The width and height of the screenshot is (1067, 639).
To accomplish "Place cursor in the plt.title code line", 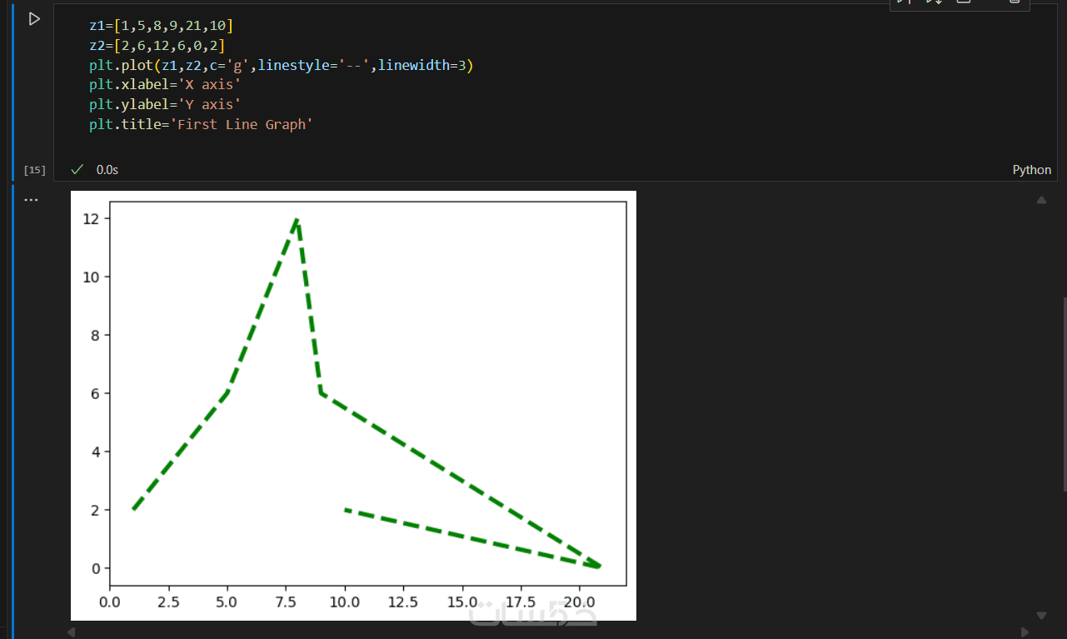I will 200,124.
